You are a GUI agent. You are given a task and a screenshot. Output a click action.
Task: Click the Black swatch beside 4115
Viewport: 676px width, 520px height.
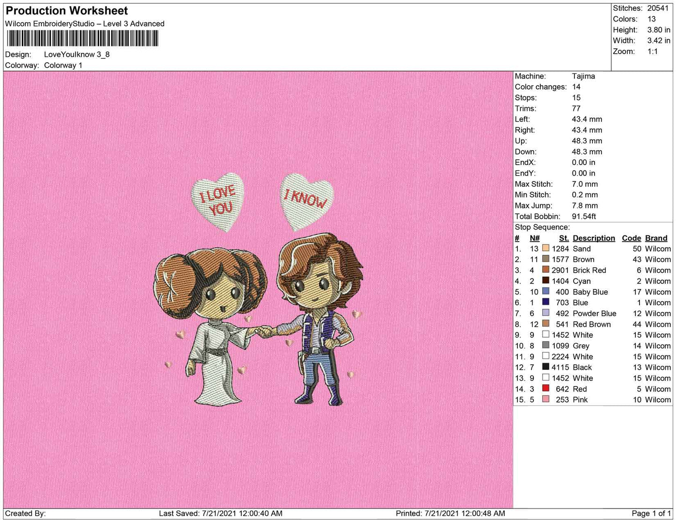(x=545, y=367)
